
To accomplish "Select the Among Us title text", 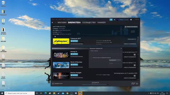I will [x=74, y=51].
